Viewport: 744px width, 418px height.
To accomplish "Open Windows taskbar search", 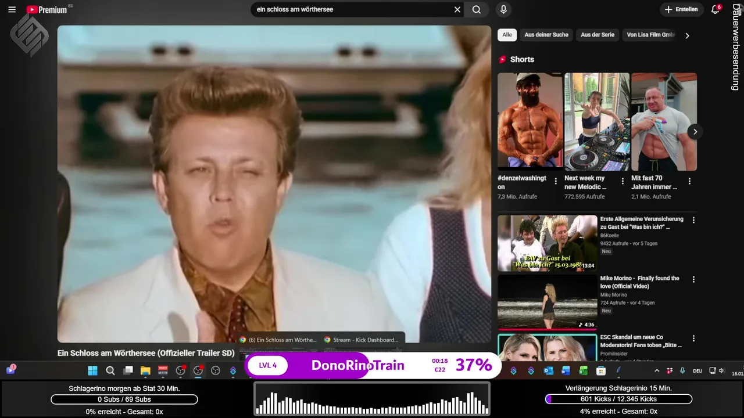I will (110, 370).
